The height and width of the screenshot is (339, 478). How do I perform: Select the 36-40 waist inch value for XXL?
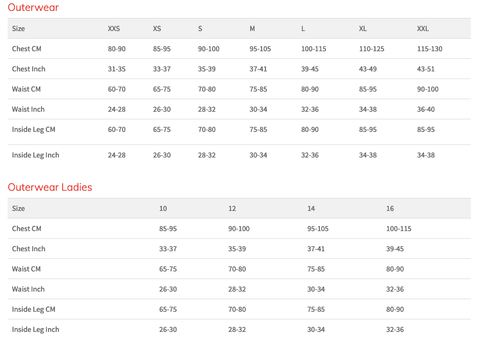tap(426, 109)
